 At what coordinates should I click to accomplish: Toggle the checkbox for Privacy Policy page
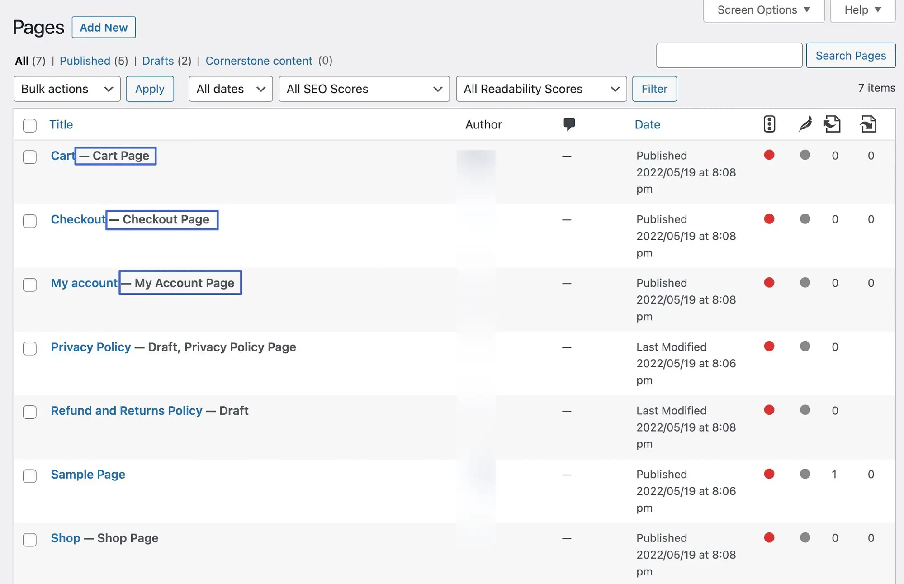pyautogui.click(x=29, y=346)
